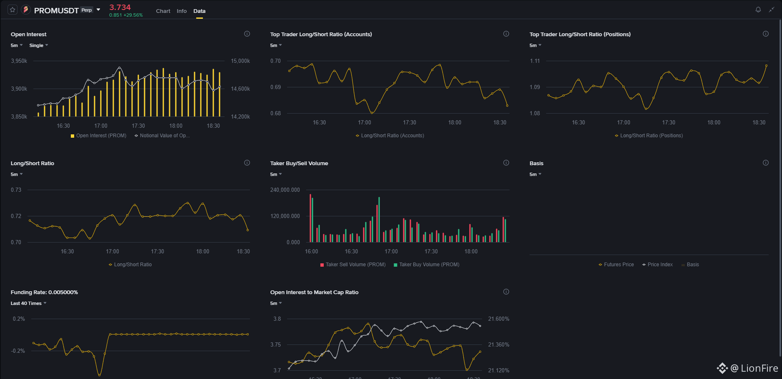Toggle Open Interest (PROM) legend series
782x379 pixels.
click(x=98, y=136)
